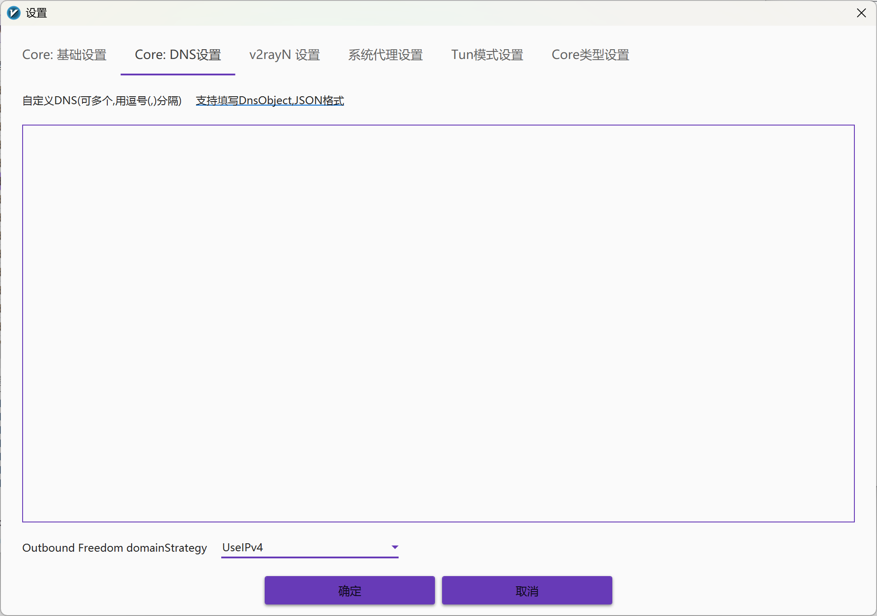Screen dimensions: 877x616
Task: Expand the domainStrategy dropdown arrow
Action: point(395,547)
